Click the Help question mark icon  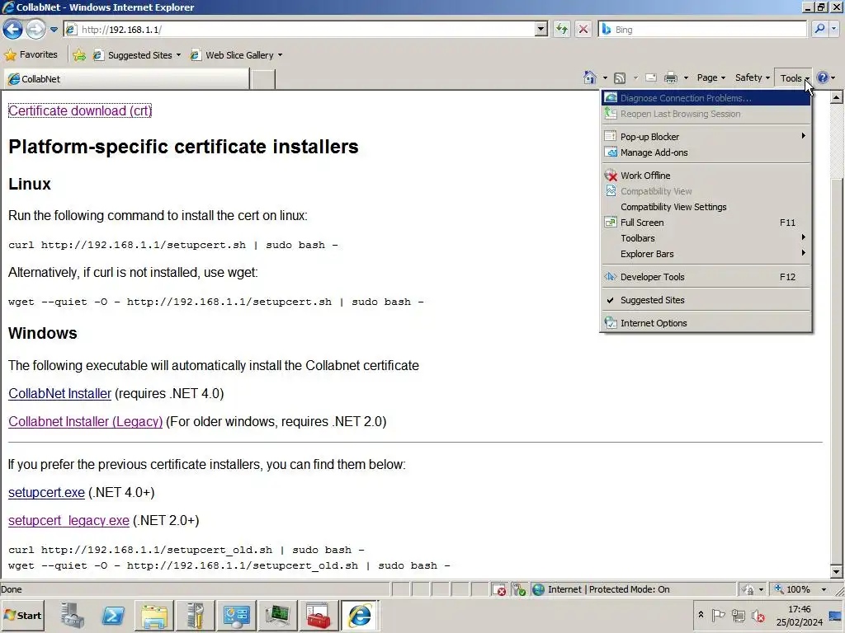coord(823,78)
